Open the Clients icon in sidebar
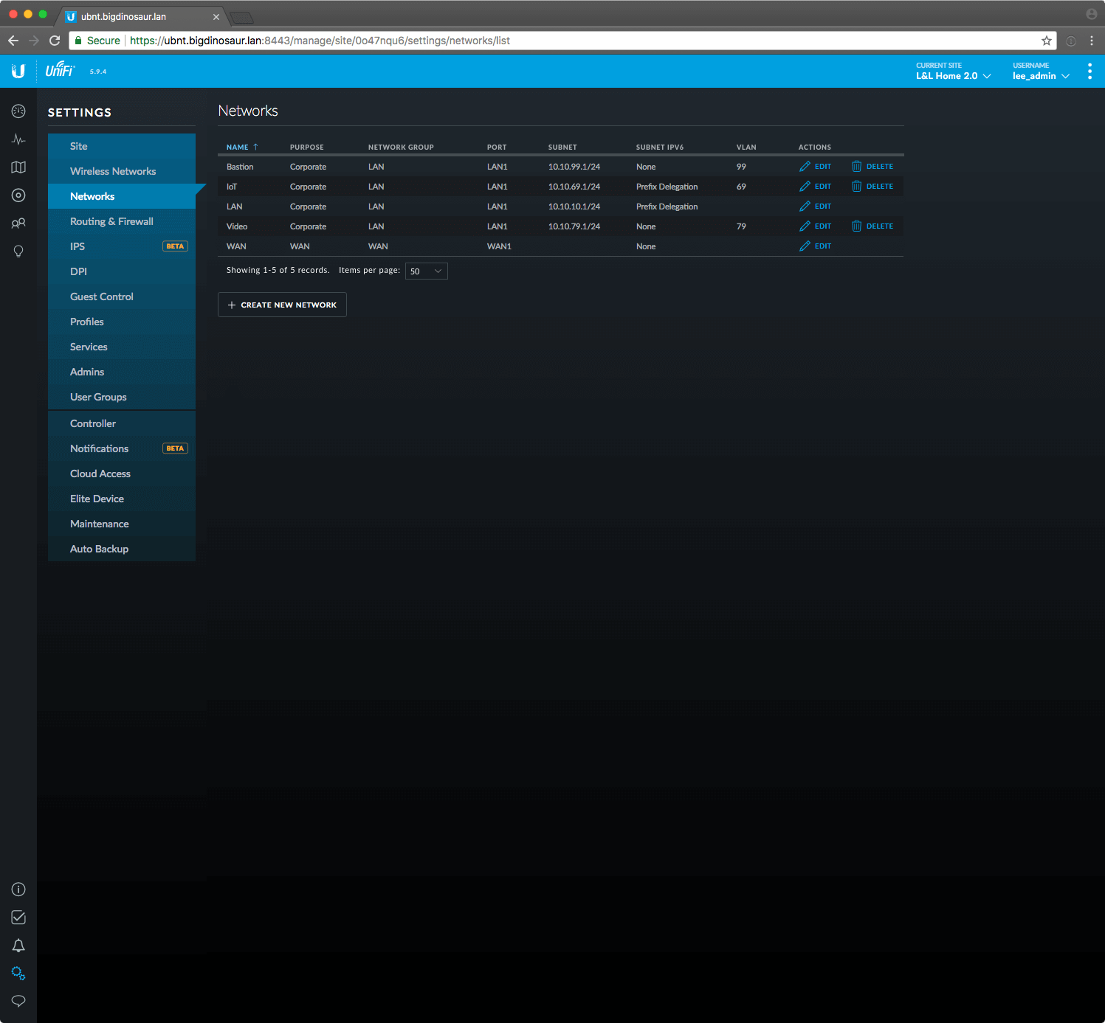 click(x=18, y=223)
